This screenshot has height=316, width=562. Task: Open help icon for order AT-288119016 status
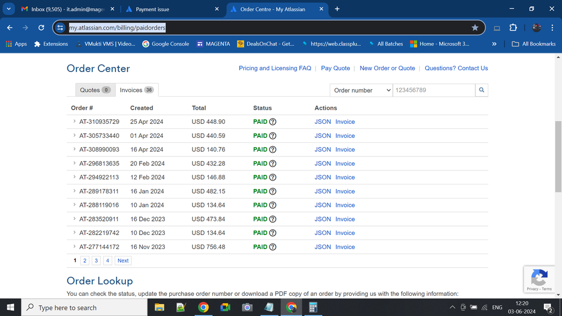click(x=273, y=205)
